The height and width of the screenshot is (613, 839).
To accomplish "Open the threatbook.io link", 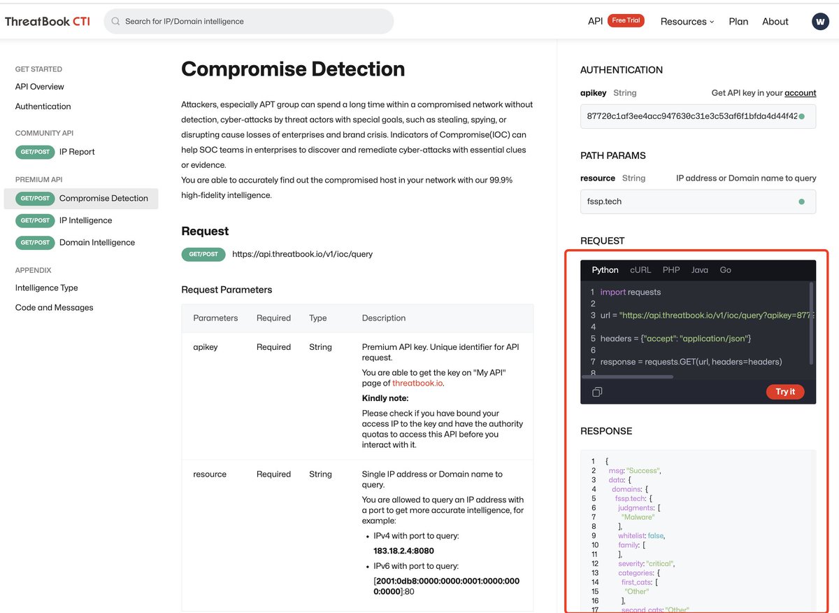I will coord(417,383).
